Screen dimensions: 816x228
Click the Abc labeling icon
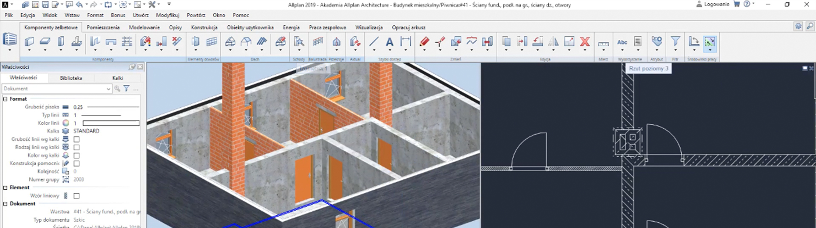[x=622, y=42]
